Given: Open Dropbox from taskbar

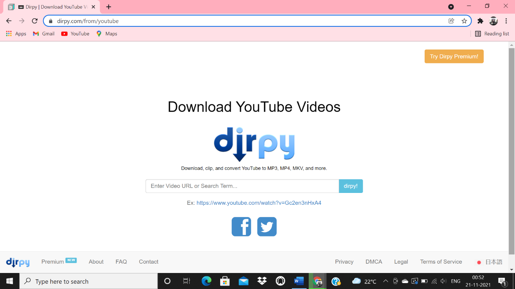Looking at the screenshot, I should (x=262, y=281).
